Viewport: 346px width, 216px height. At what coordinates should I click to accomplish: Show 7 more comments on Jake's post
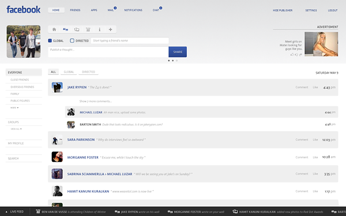click(x=96, y=101)
